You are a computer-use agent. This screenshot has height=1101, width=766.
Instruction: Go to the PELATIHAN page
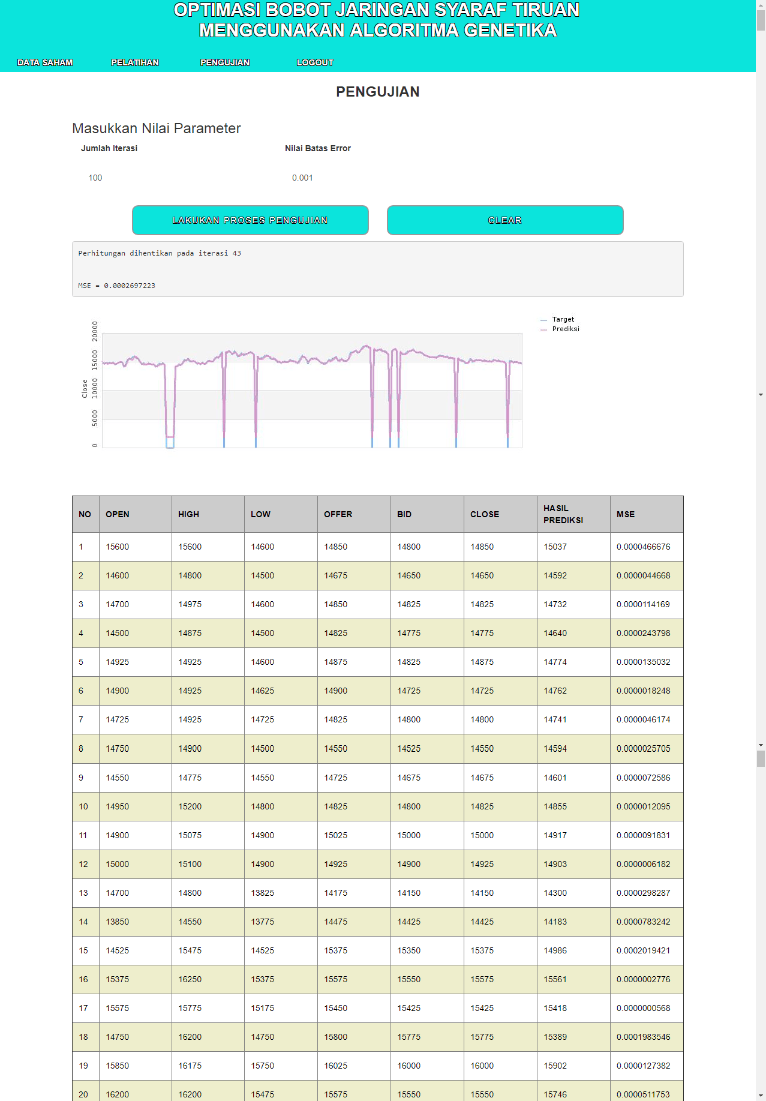[x=135, y=62]
